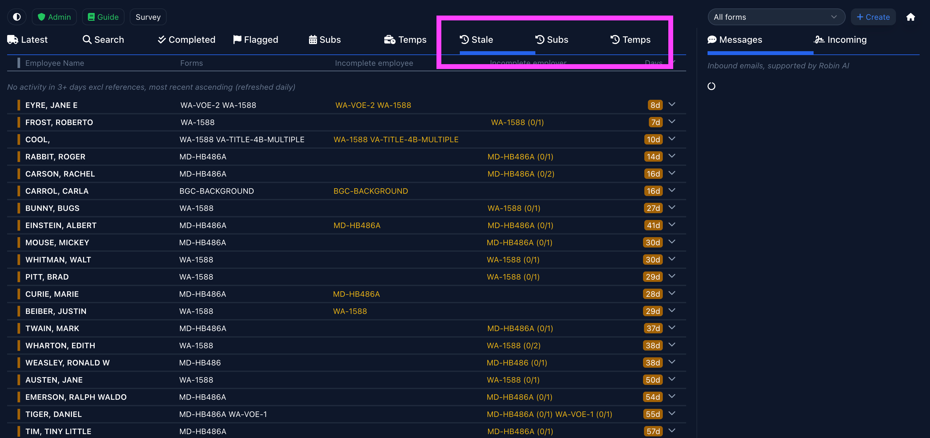Switch to the stale Subs history tab
Viewport: 930px width, 438px height.
(x=552, y=40)
